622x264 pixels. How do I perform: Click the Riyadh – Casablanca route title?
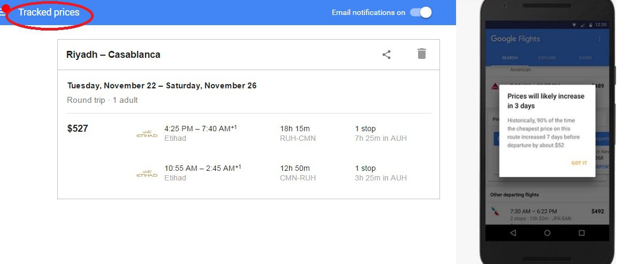[x=113, y=55]
